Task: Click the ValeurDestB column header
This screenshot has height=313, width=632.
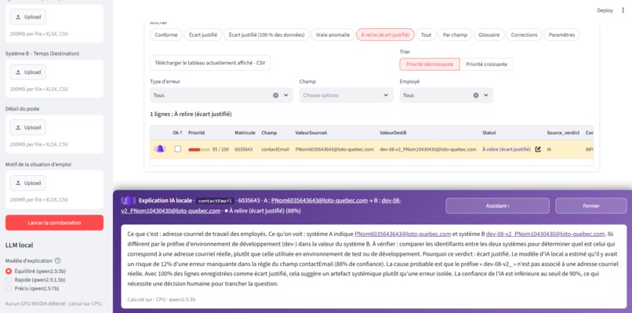Action: [393, 133]
